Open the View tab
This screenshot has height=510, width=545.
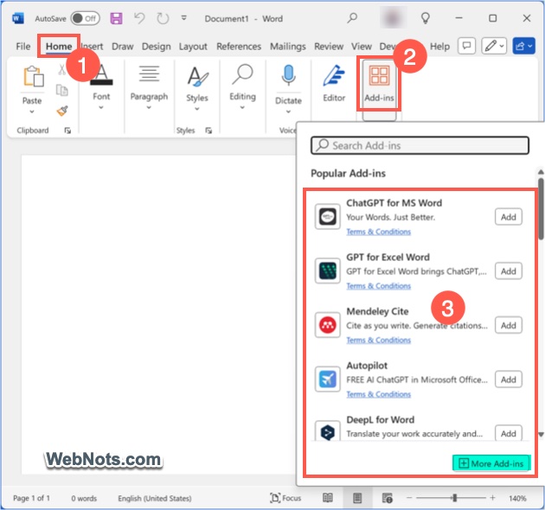pyautogui.click(x=361, y=46)
